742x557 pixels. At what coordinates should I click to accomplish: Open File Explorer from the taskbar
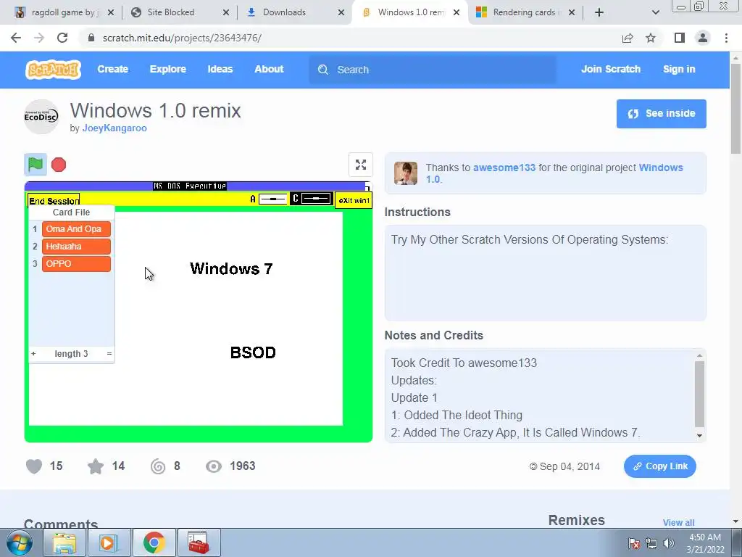(64, 542)
